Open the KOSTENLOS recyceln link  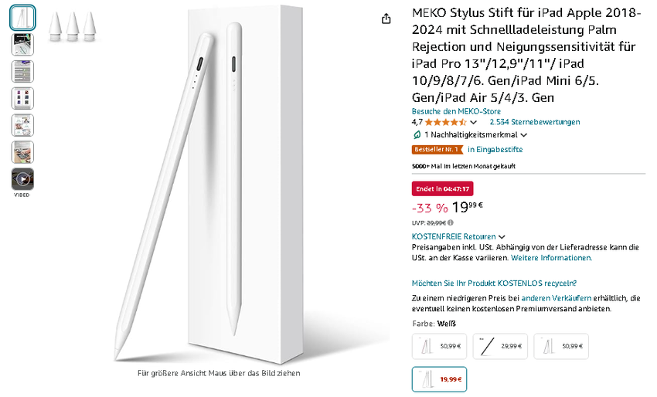coord(494,283)
